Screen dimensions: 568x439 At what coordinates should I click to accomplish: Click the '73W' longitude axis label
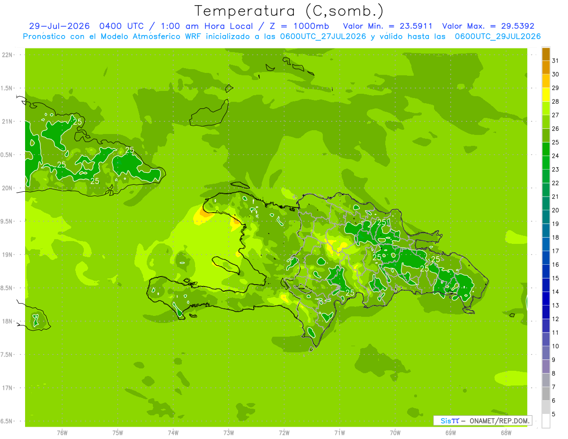point(229,432)
